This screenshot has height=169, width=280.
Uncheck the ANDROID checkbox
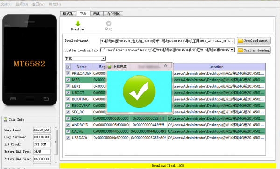pyautogui.click(x=68, y=125)
